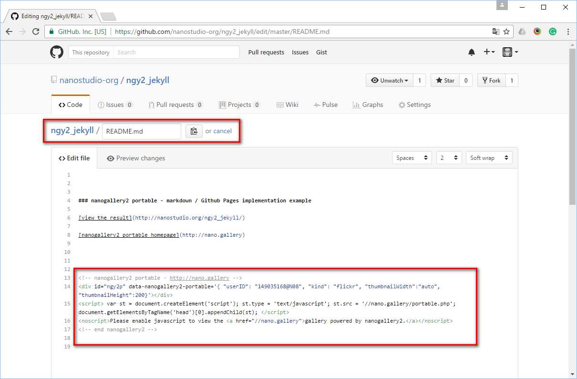Open the ngy2_jekyll repository title link
The width and height of the screenshot is (577, 379).
tap(148, 80)
